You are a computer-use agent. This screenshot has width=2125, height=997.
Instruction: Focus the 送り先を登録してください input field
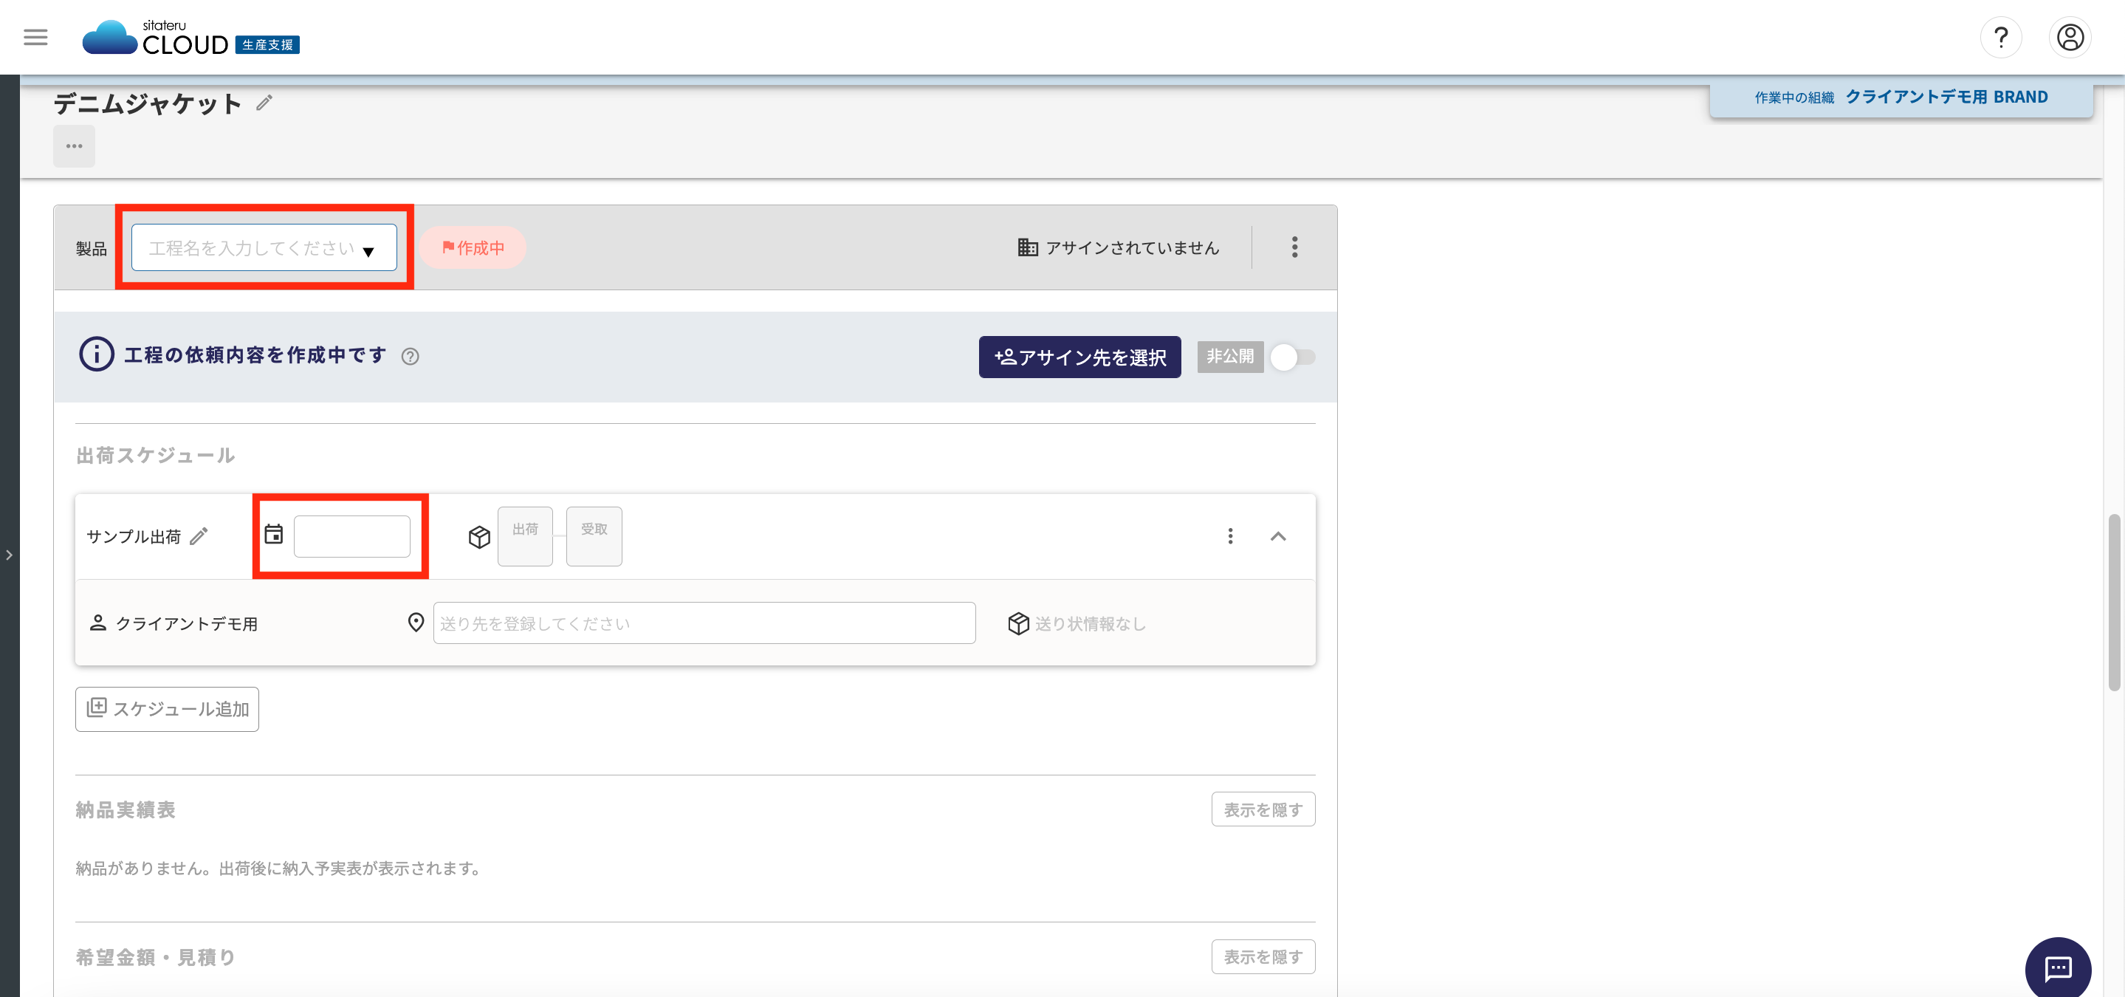704,623
